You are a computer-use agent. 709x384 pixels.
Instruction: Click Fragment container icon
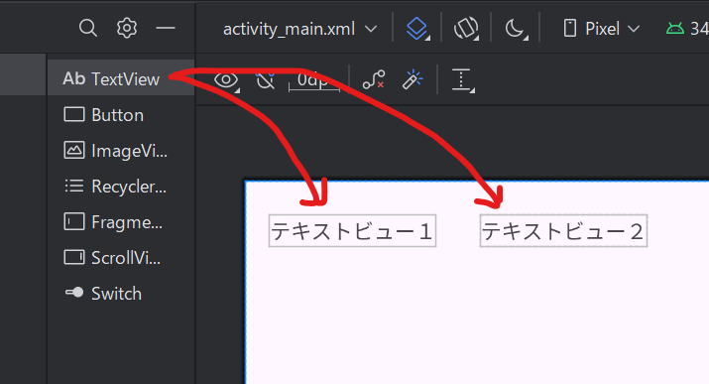coord(74,221)
